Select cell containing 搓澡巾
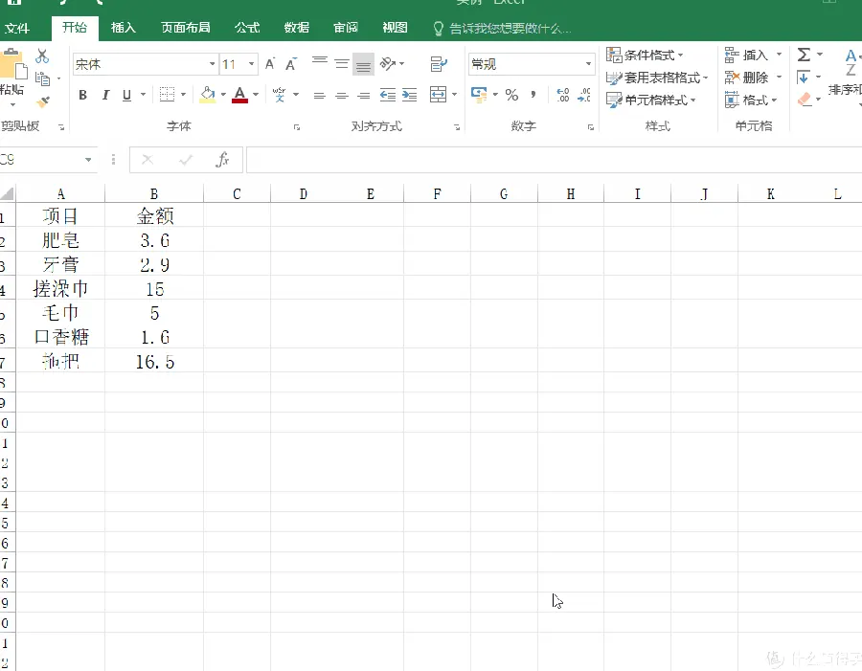The image size is (862, 671). point(60,288)
